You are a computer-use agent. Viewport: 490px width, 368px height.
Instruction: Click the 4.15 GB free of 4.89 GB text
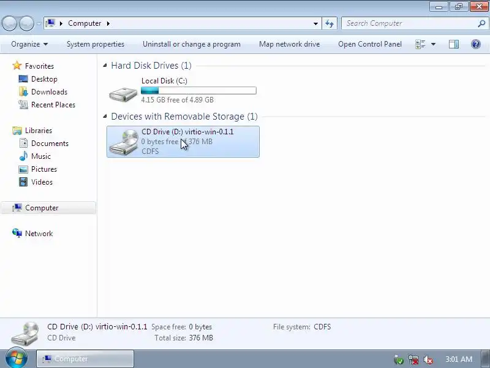click(x=177, y=100)
